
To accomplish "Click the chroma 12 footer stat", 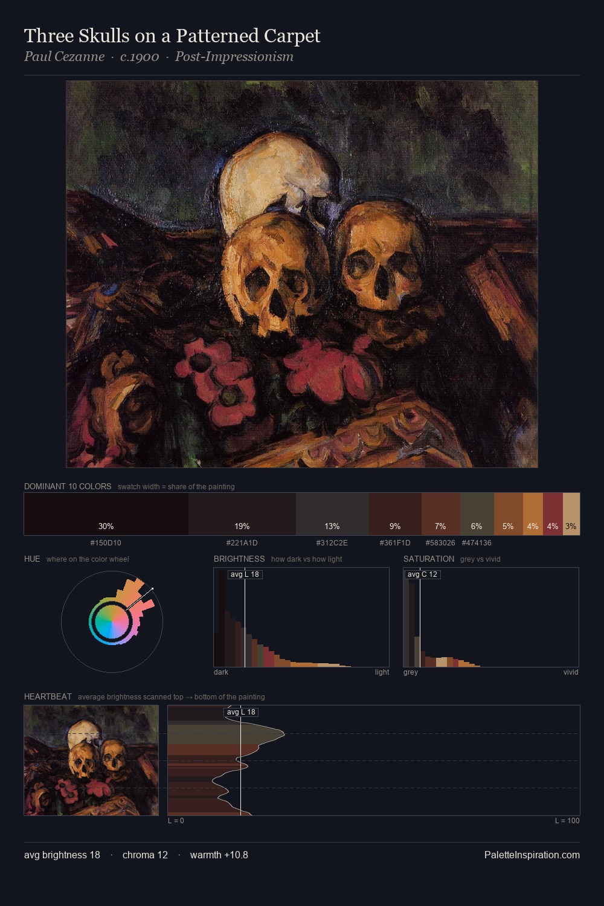I will [x=145, y=855].
